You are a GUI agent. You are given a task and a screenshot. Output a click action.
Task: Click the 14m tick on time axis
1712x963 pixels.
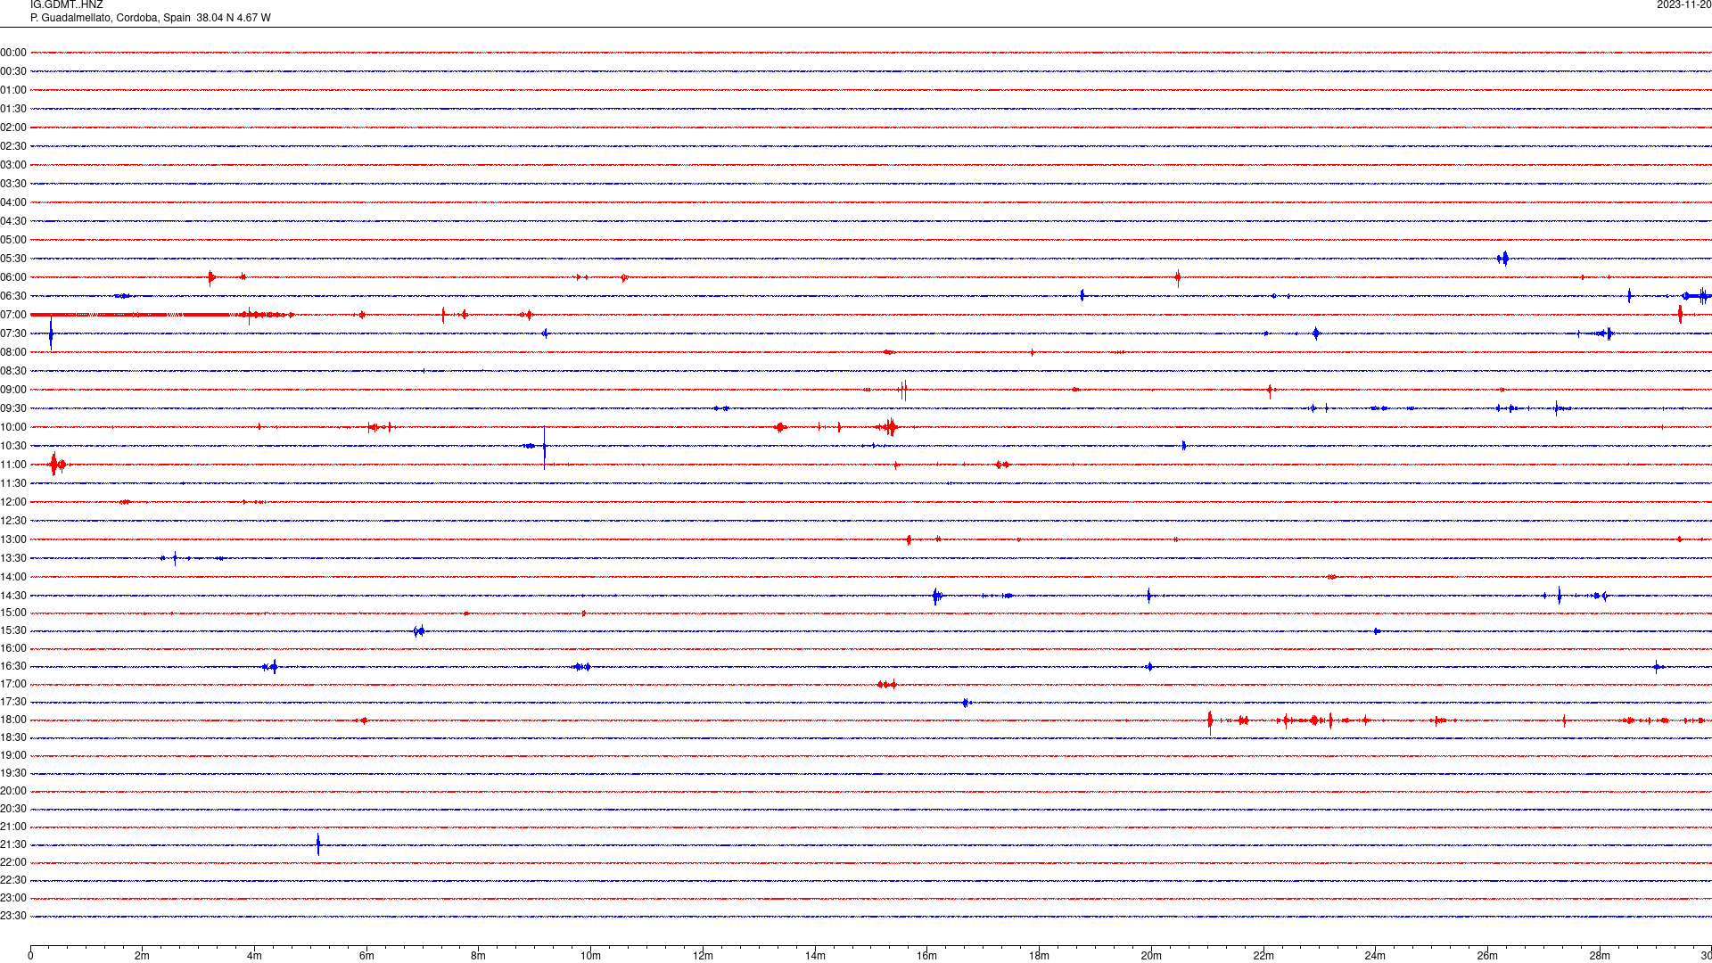tap(815, 956)
